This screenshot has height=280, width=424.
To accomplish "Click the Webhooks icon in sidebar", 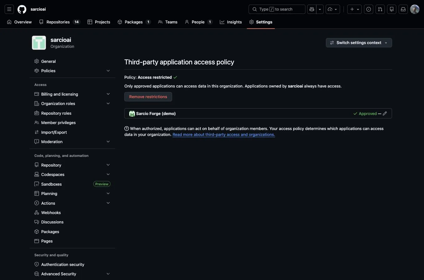I will (x=37, y=212).
